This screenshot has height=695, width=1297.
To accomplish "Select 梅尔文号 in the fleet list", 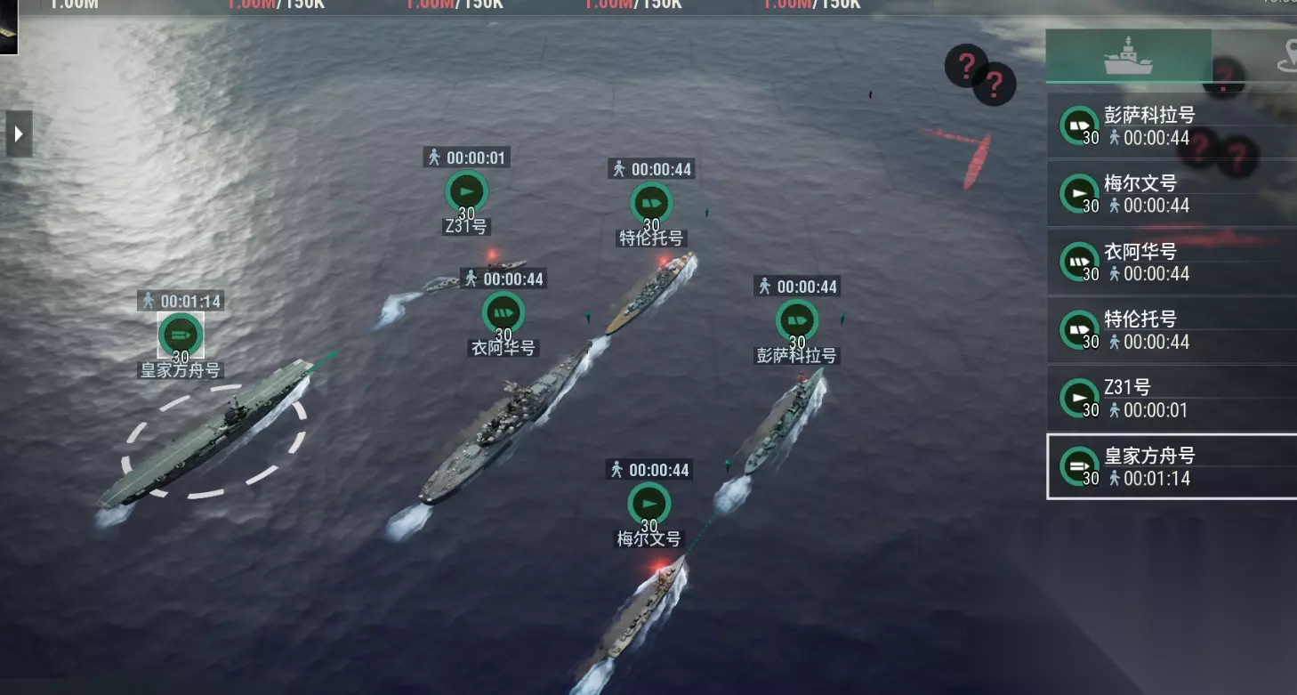I will pyautogui.click(x=1172, y=193).
